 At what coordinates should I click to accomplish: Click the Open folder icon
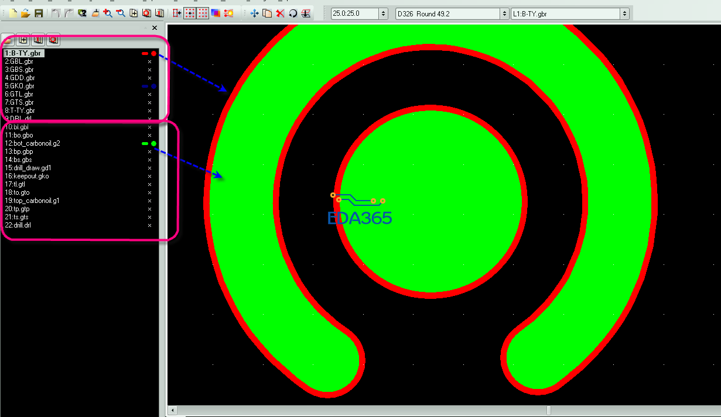pos(25,13)
